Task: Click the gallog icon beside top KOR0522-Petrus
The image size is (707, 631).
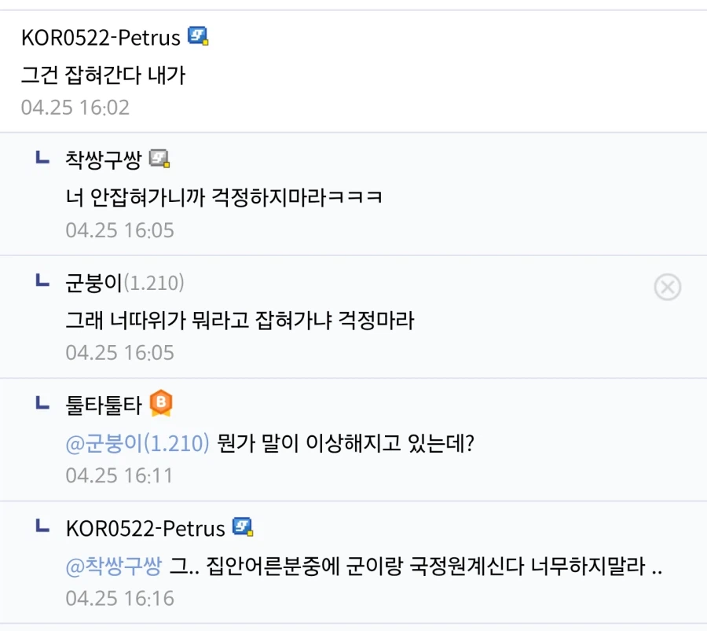Action: (x=198, y=36)
